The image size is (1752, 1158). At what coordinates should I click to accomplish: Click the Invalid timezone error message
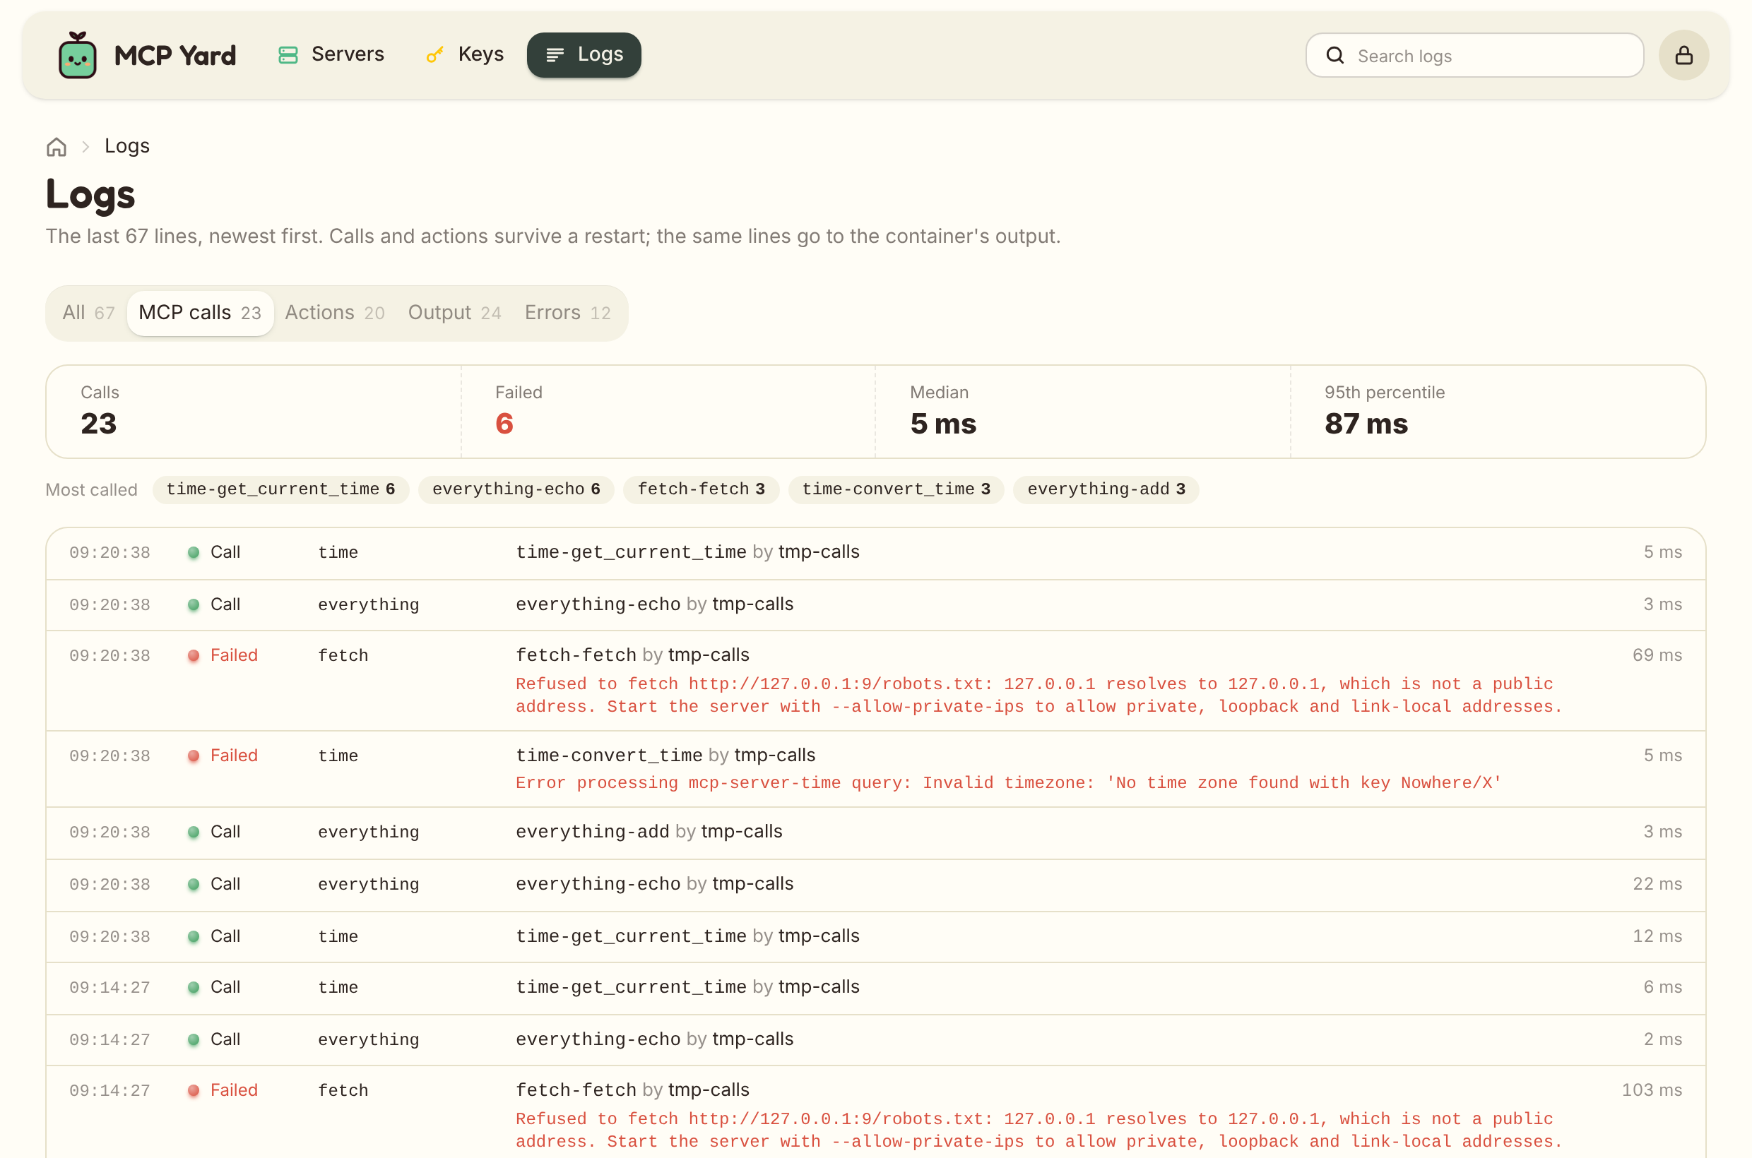click(1009, 783)
